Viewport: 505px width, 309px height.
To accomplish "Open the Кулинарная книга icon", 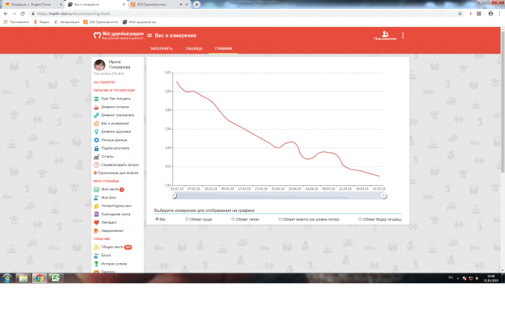I will (97, 214).
